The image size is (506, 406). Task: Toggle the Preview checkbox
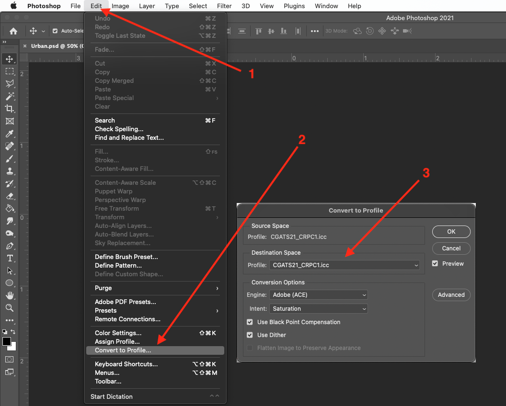pos(435,264)
